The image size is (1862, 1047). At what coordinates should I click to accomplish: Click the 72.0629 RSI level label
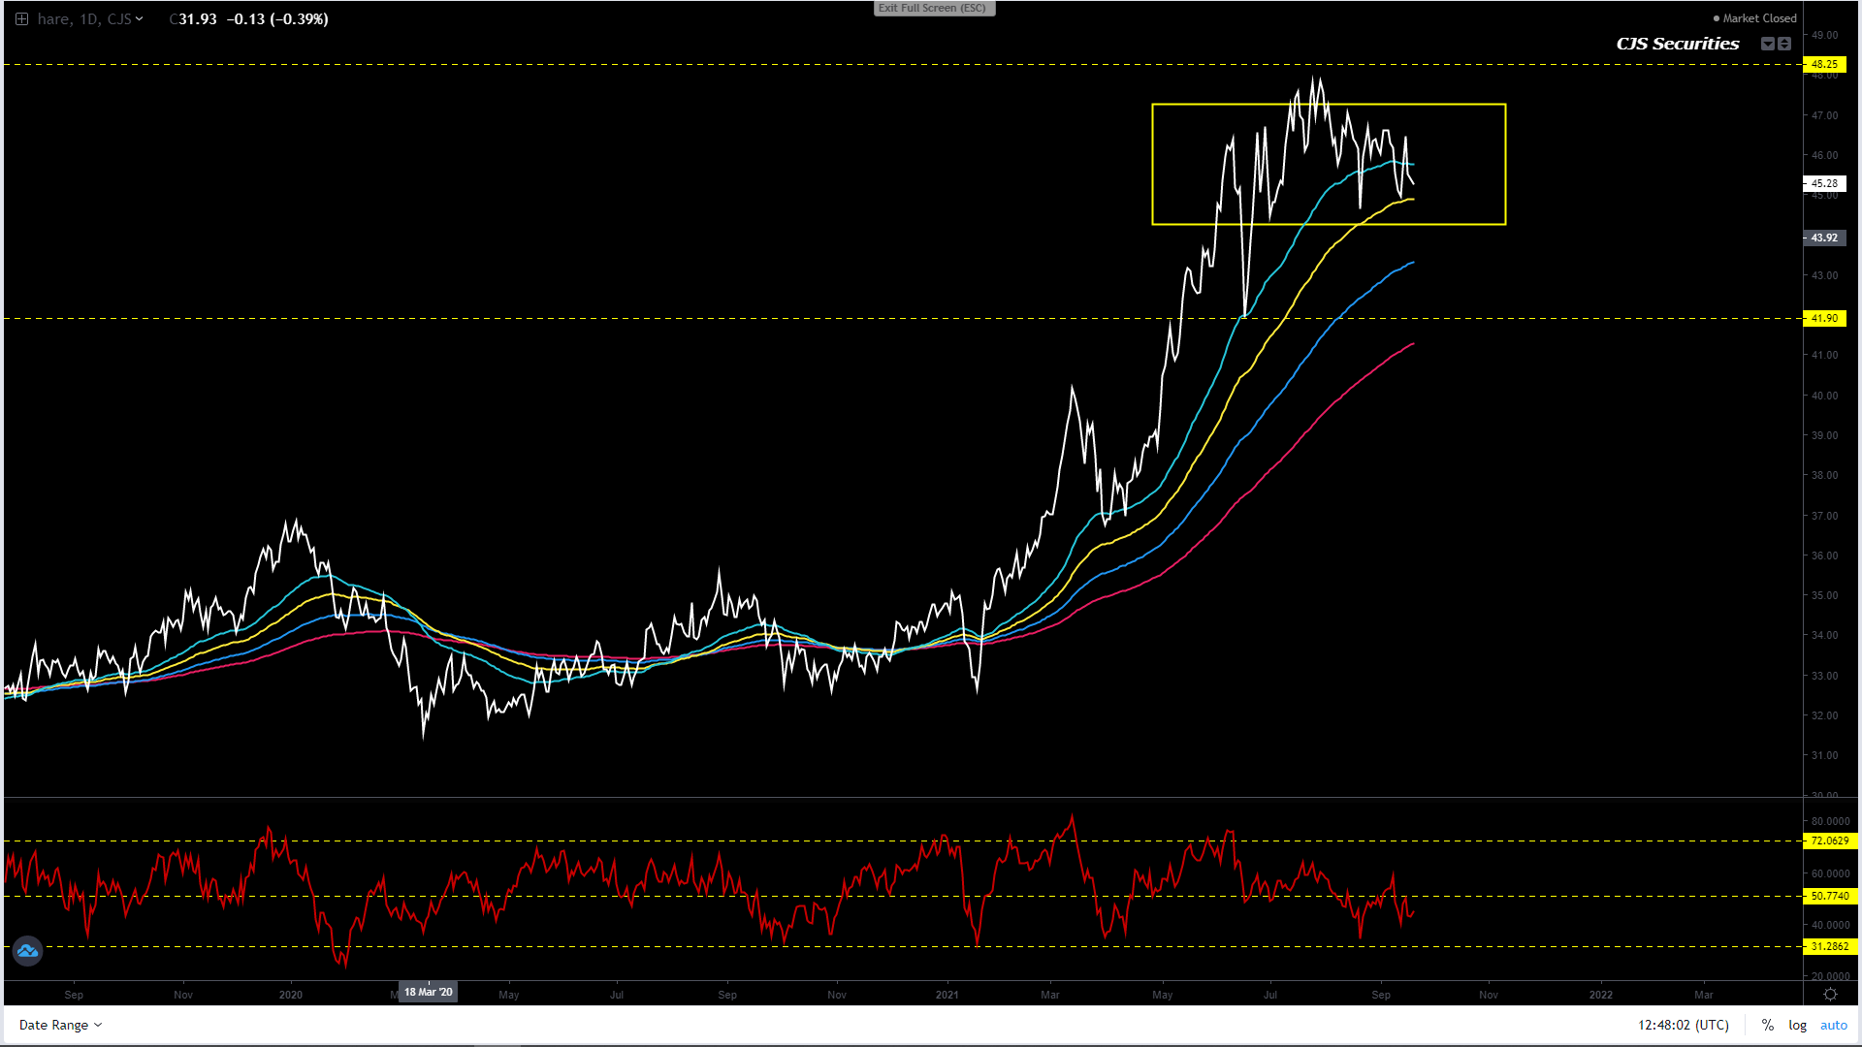coord(1829,841)
